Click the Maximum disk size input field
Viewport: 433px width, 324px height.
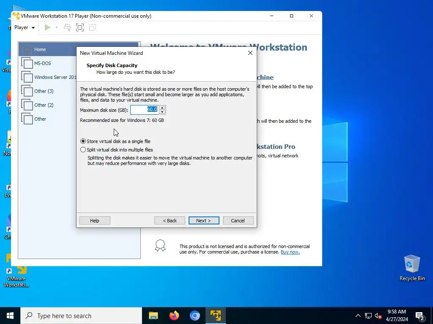[145, 110]
